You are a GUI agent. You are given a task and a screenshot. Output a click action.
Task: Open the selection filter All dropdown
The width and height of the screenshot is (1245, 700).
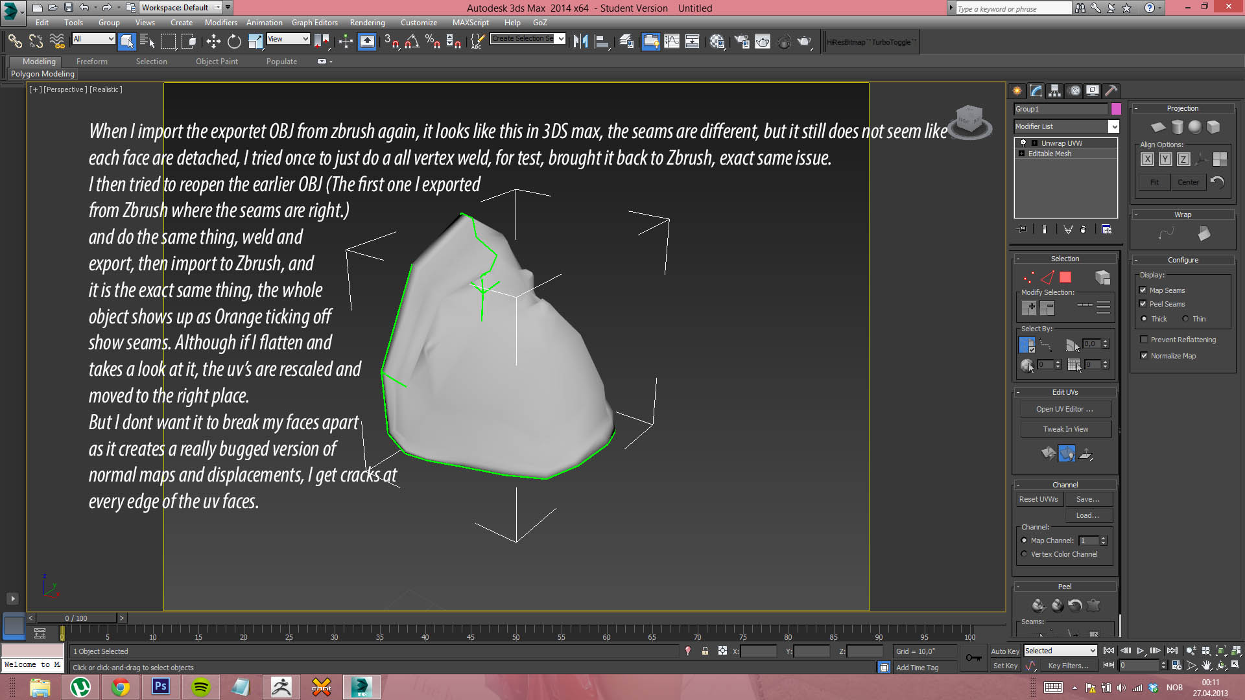(93, 39)
